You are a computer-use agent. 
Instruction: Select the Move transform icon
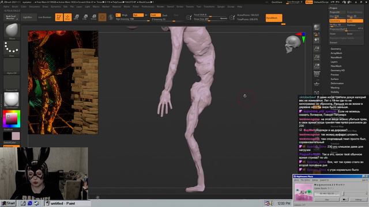click(x=77, y=17)
